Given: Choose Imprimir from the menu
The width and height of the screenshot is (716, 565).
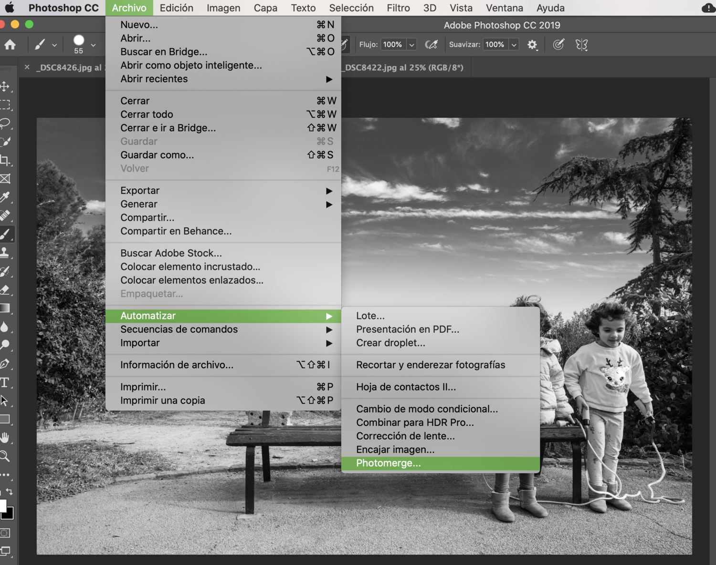Looking at the screenshot, I should coord(223,387).
